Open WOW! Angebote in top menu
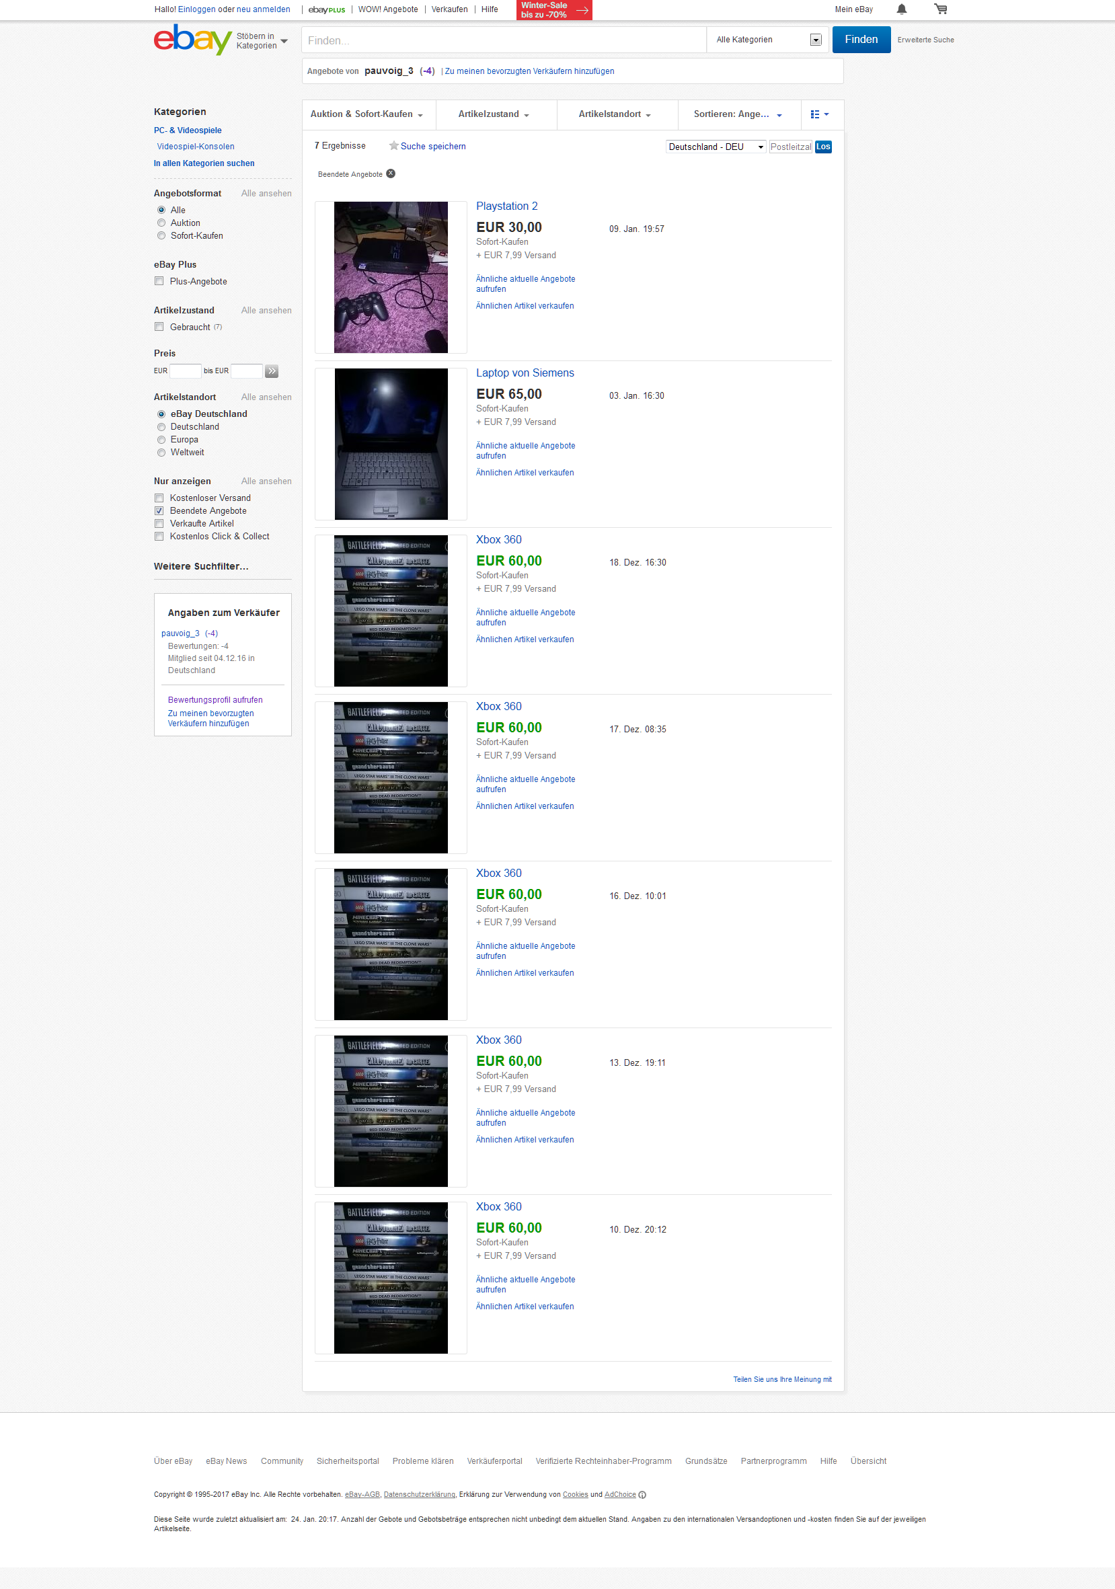The width and height of the screenshot is (1115, 1589). [x=387, y=9]
